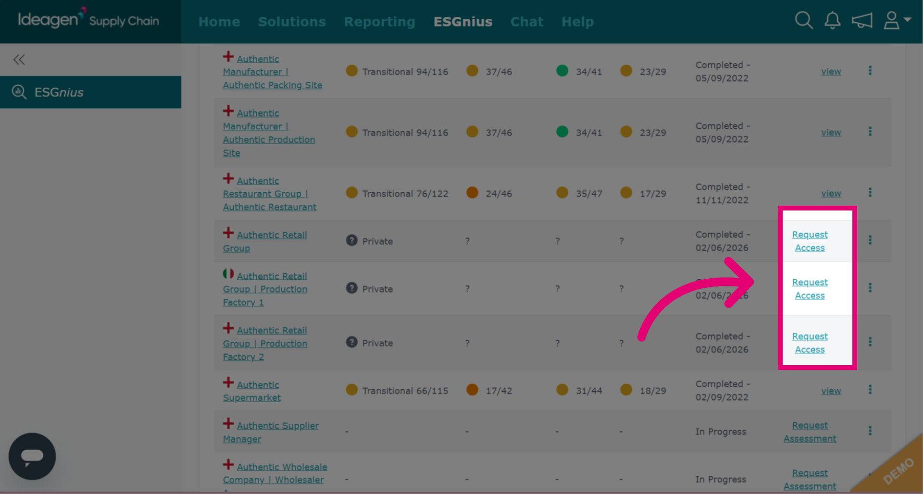The height and width of the screenshot is (494, 923).
Task: Open the chat bubble widget
Action: coord(32,456)
